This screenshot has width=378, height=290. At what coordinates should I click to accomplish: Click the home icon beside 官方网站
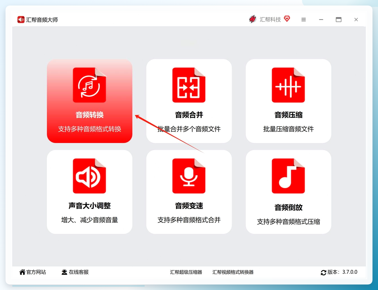pyautogui.click(x=22, y=272)
